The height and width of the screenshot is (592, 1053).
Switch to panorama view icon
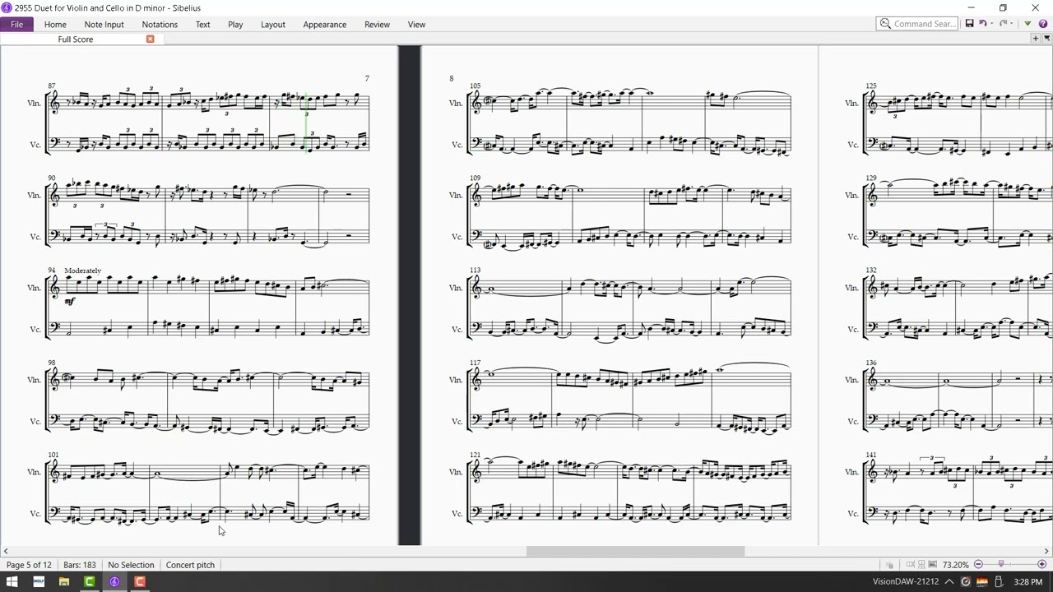[x=932, y=565]
